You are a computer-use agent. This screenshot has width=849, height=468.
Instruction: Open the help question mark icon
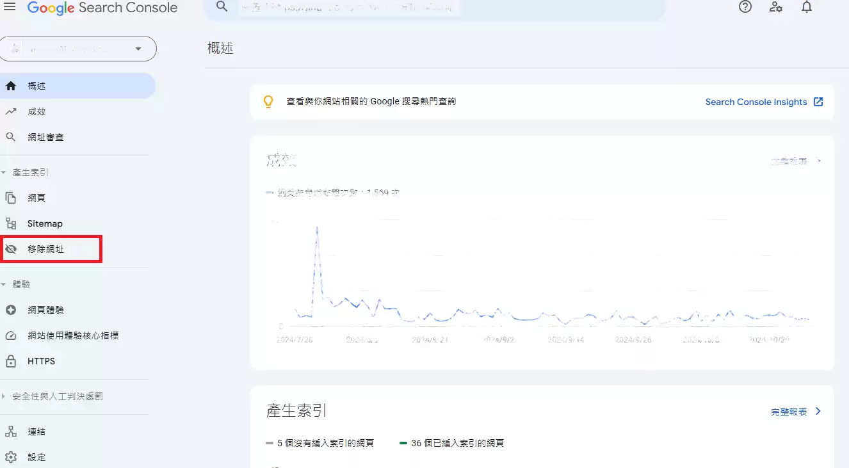click(745, 7)
